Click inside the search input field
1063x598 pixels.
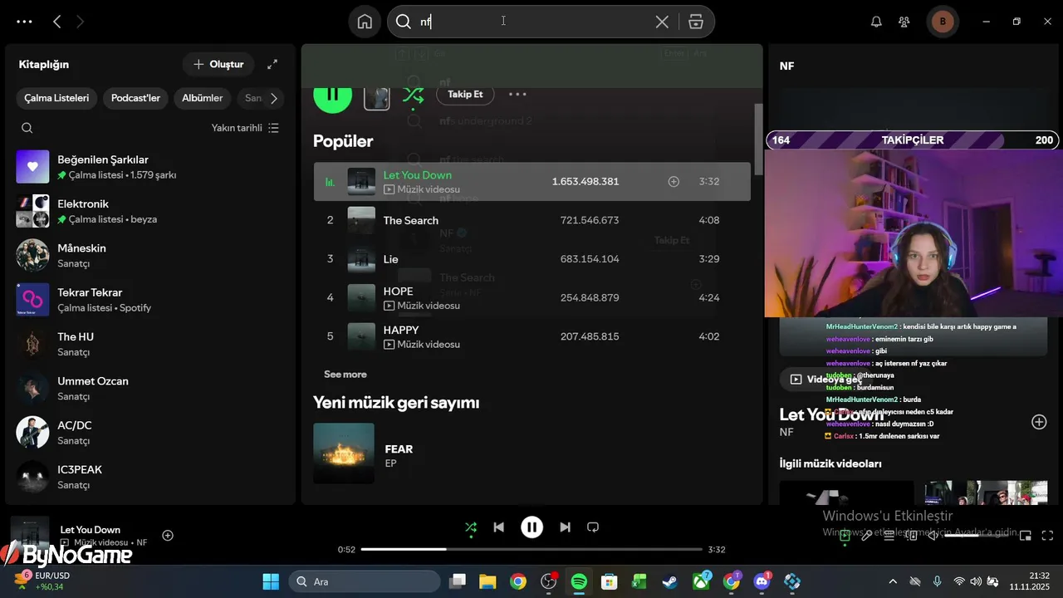pyautogui.click(x=531, y=22)
